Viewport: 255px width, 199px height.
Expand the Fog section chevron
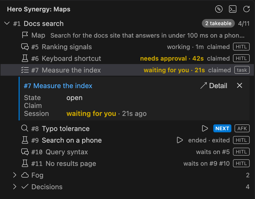(x=15, y=175)
